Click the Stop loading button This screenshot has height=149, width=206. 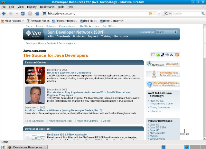point(30,14)
